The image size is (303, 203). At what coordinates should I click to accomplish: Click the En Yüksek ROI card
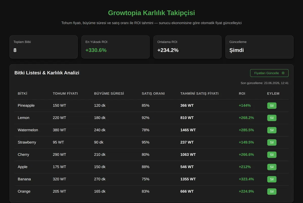point(115,47)
